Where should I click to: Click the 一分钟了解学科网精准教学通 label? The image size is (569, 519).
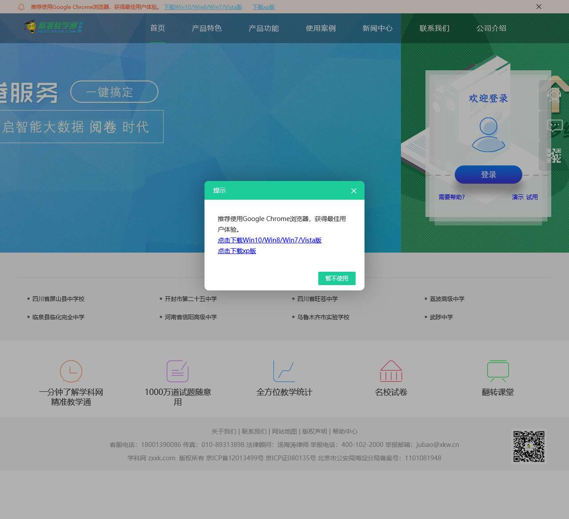71,397
